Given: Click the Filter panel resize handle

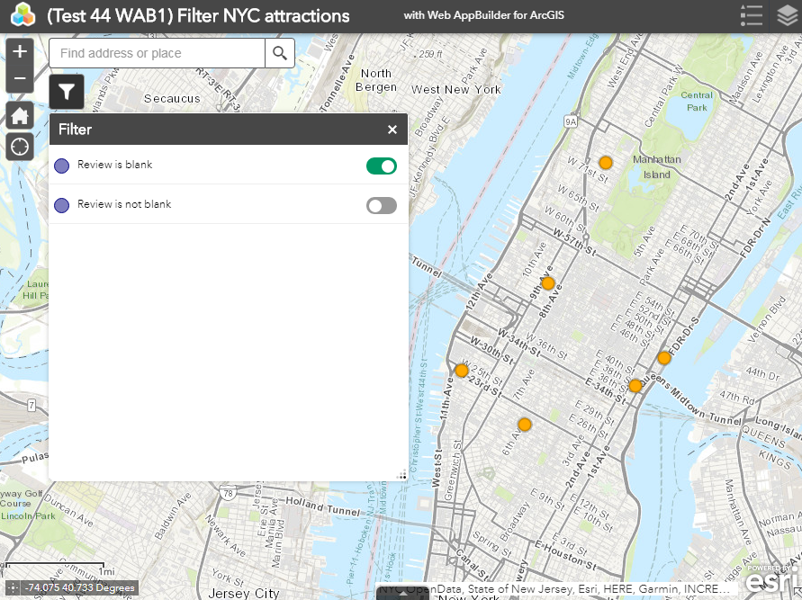Looking at the screenshot, I should pyautogui.click(x=402, y=475).
